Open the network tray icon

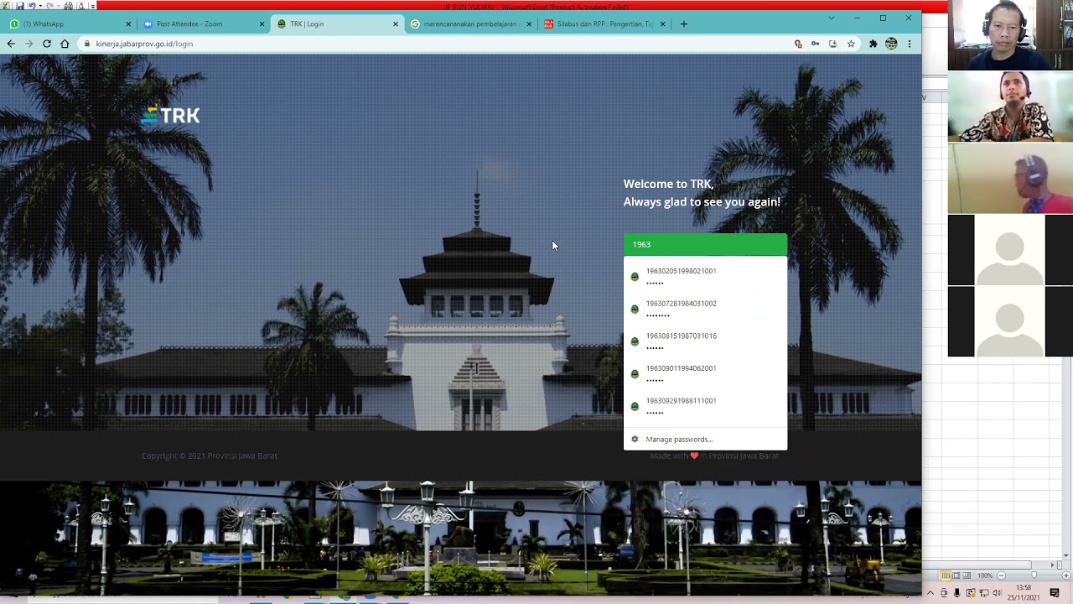(983, 593)
